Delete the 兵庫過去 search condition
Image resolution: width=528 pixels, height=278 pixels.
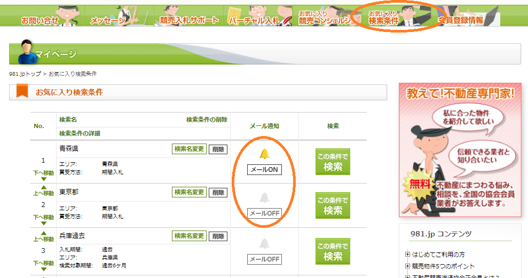[x=218, y=236]
